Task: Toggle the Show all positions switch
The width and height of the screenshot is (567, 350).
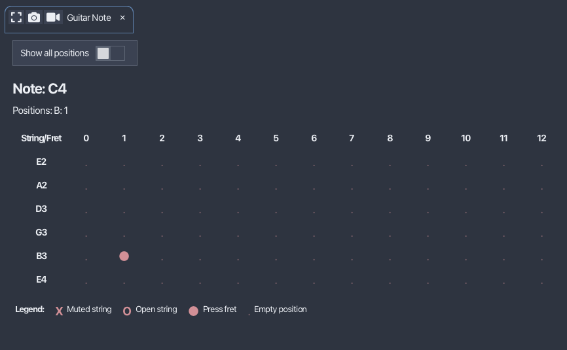Action: [x=110, y=53]
